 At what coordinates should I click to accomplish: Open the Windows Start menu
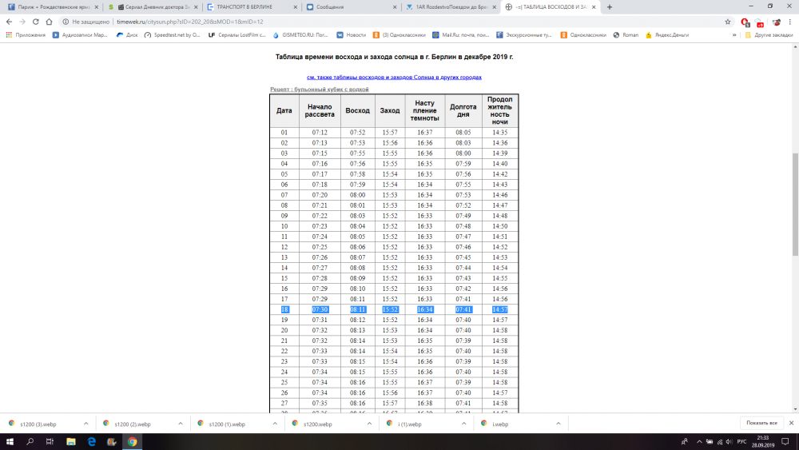tap(10, 441)
